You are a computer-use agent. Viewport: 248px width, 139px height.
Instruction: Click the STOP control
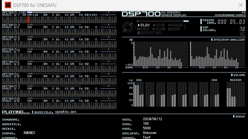159,25
